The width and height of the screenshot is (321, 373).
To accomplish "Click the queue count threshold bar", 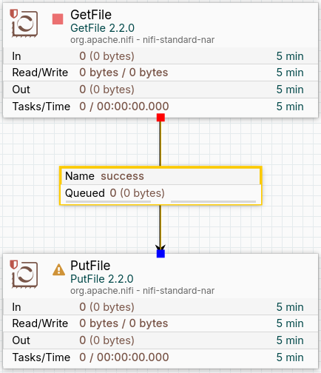I will click(x=108, y=201).
